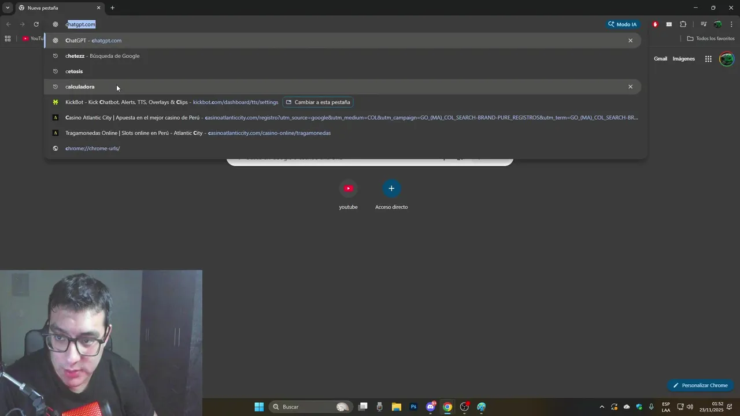Click the OneDrive cloud tray icon
The height and width of the screenshot is (416, 740).
click(627, 407)
